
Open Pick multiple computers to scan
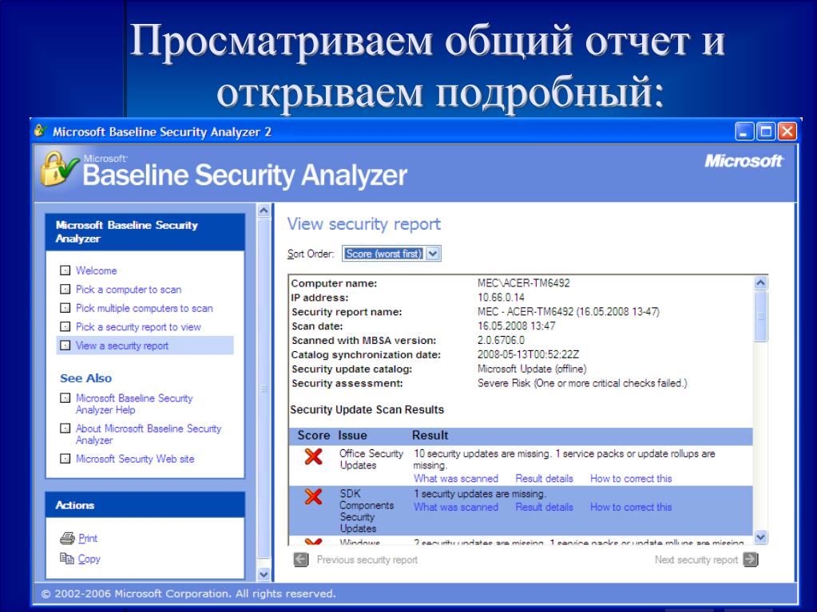(x=145, y=308)
